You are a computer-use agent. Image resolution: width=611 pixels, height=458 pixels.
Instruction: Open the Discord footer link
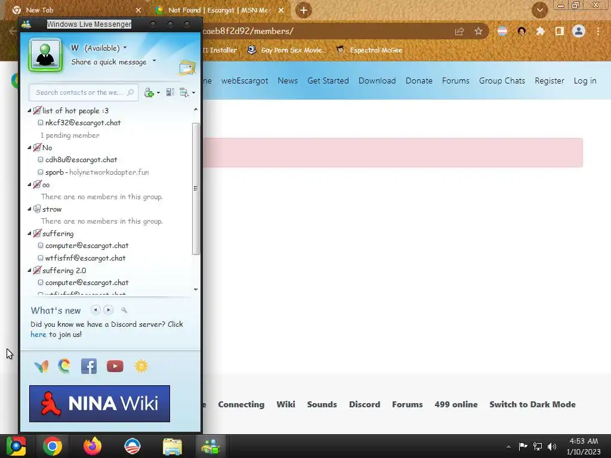[365, 404]
